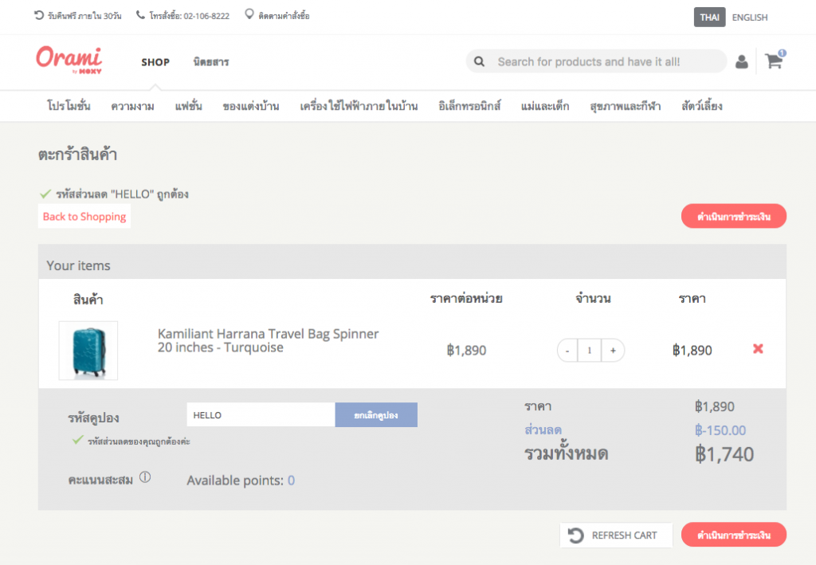Open the turquoise travel bag thumbnail
This screenshot has height=565, width=816.
pos(88,350)
